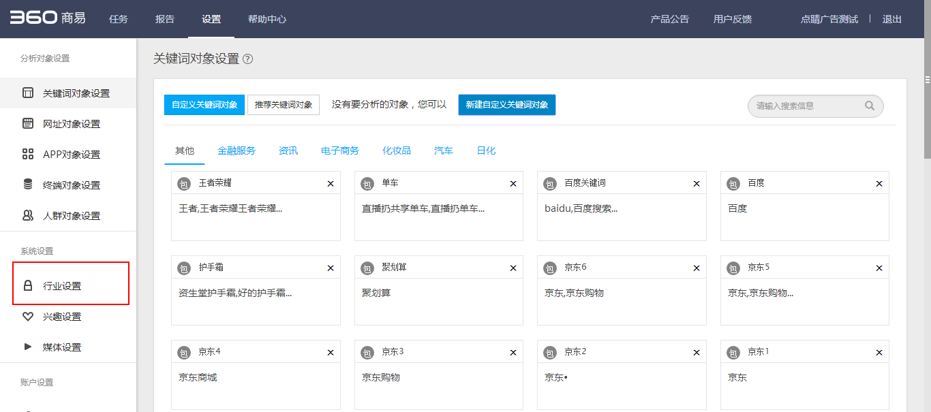Viewport: 931px width, 412px height.
Task: Click the lock icon for 行业设置
Action: tap(28, 286)
